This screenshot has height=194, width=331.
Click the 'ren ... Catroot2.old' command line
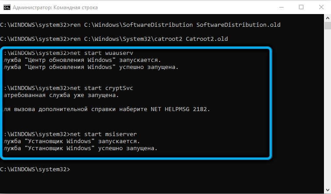(114, 39)
